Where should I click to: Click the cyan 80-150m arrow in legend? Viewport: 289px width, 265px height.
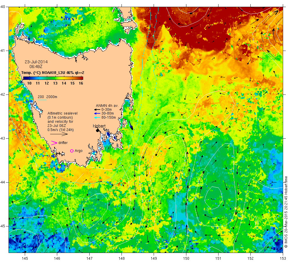(97, 117)
